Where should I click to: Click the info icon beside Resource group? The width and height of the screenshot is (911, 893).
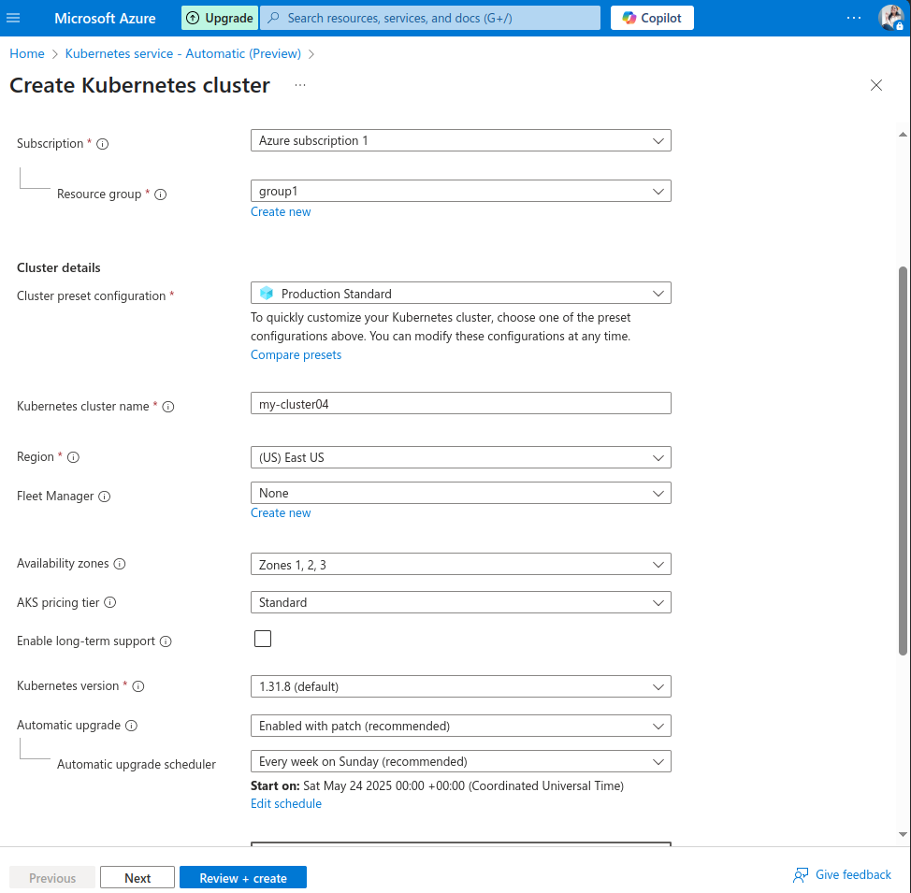pyautogui.click(x=160, y=194)
